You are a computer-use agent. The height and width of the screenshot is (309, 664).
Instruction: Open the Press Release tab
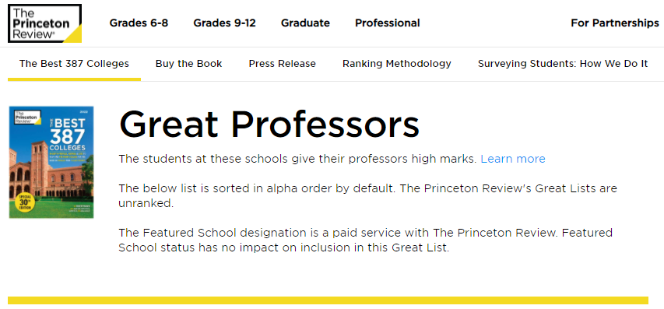coord(282,64)
